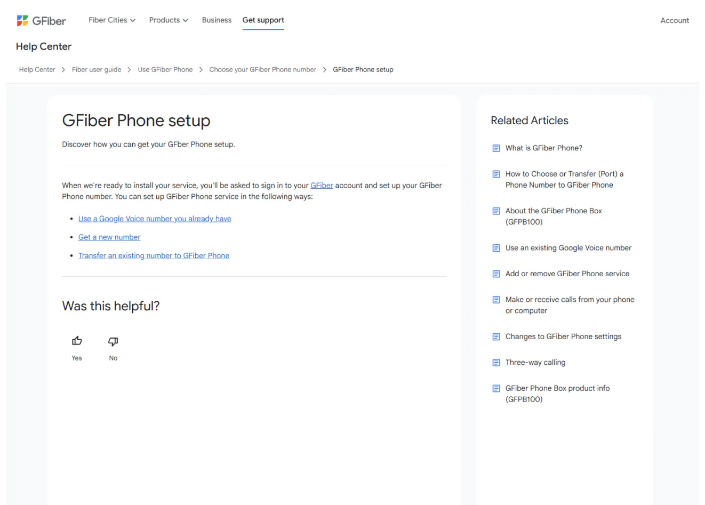The image size is (705, 505).
Task: Click article icon next to Changes to GFiber Phone settings
Action: click(496, 336)
